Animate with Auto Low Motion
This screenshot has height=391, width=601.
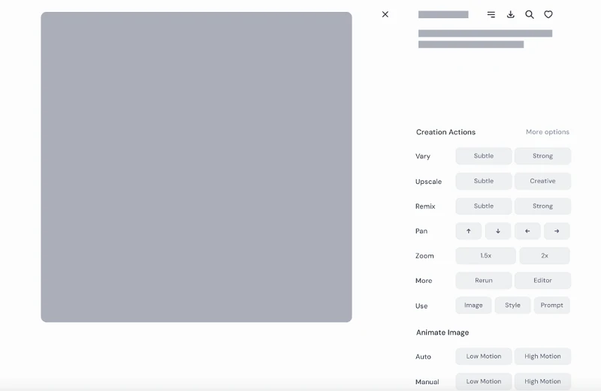484,356
